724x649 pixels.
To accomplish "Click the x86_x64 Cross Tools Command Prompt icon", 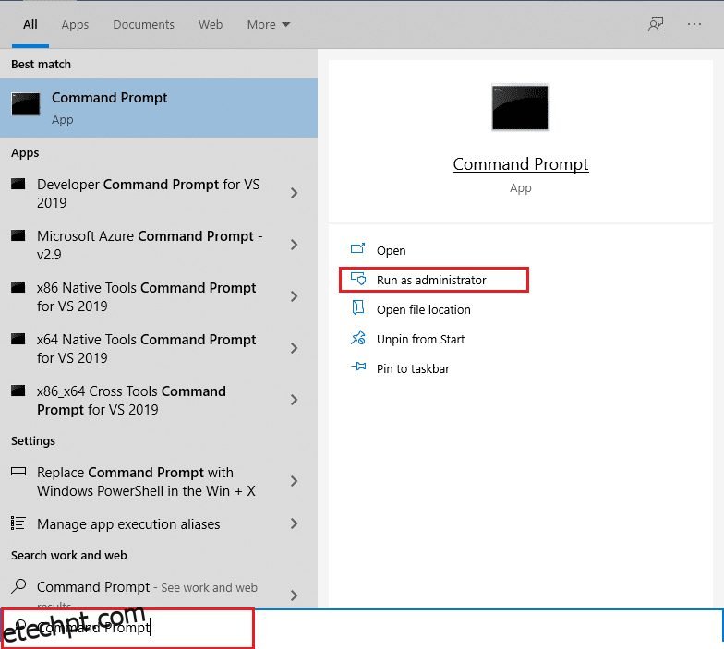I will [x=18, y=391].
